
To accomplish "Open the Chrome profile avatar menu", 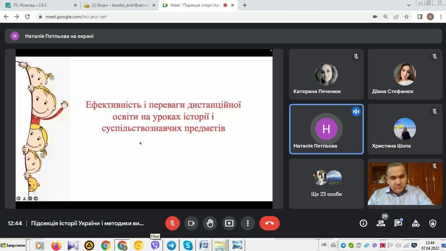I will click(430, 17).
